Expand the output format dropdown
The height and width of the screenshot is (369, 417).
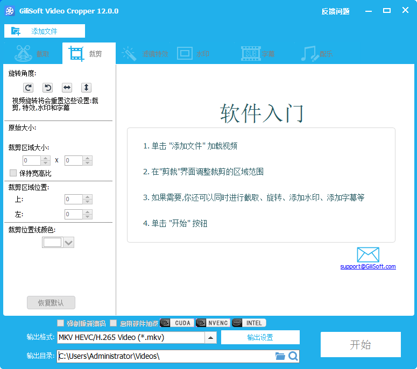click(x=211, y=338)
